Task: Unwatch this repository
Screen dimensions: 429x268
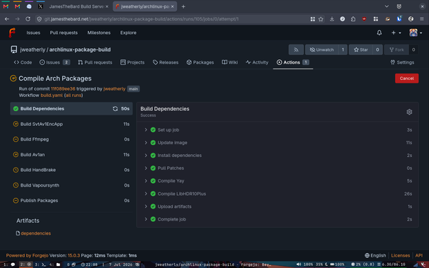Action: (321, 49)
